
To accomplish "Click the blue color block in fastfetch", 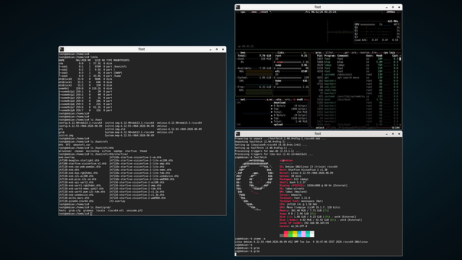I will click(299, 234).
